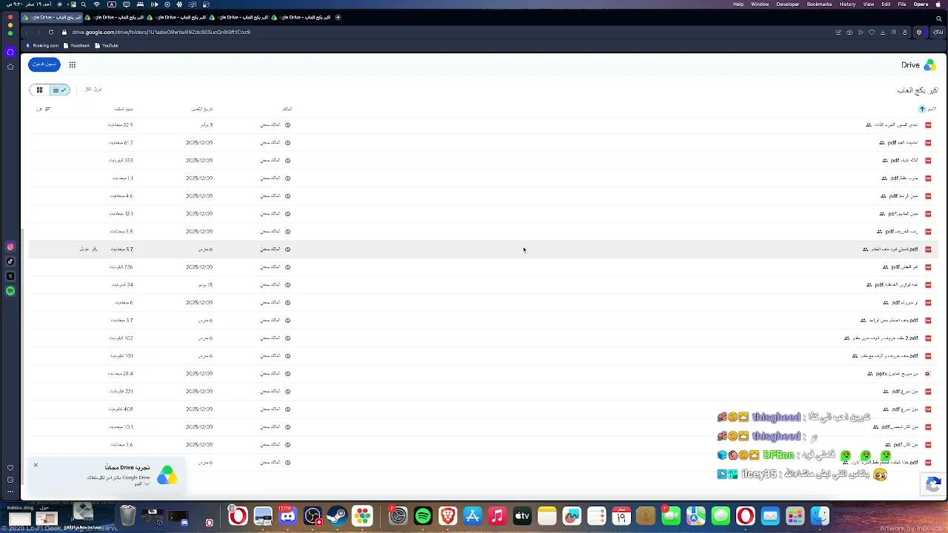The width and height of the screenshot is (948, 533).
Task: Open Discord from the Dock
Action: 287,516
